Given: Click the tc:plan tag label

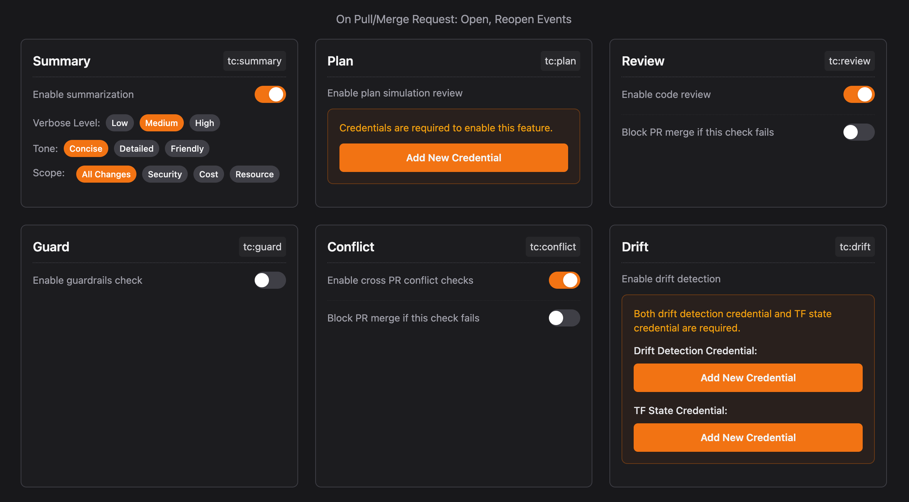Looking at the screenshot, I should (560, 61).
